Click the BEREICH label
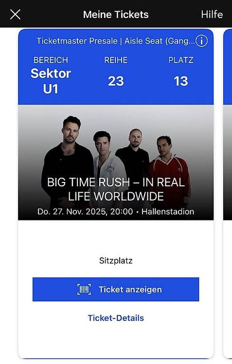The image size is (232, 364). tap(51, 60)
